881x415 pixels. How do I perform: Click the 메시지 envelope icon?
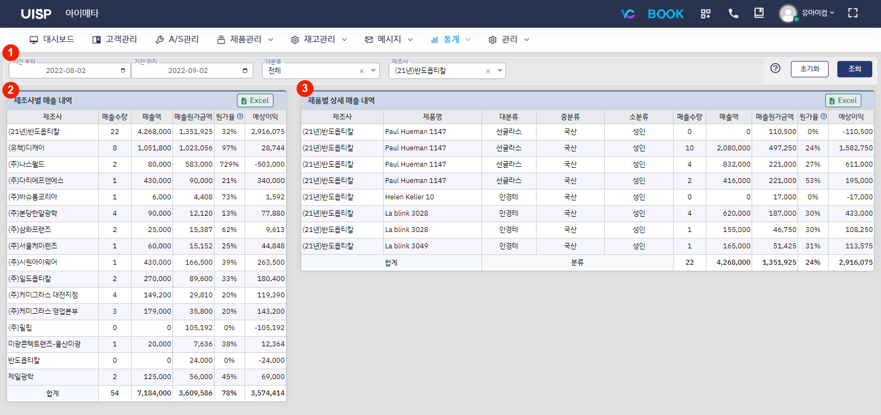click(369, 40)
